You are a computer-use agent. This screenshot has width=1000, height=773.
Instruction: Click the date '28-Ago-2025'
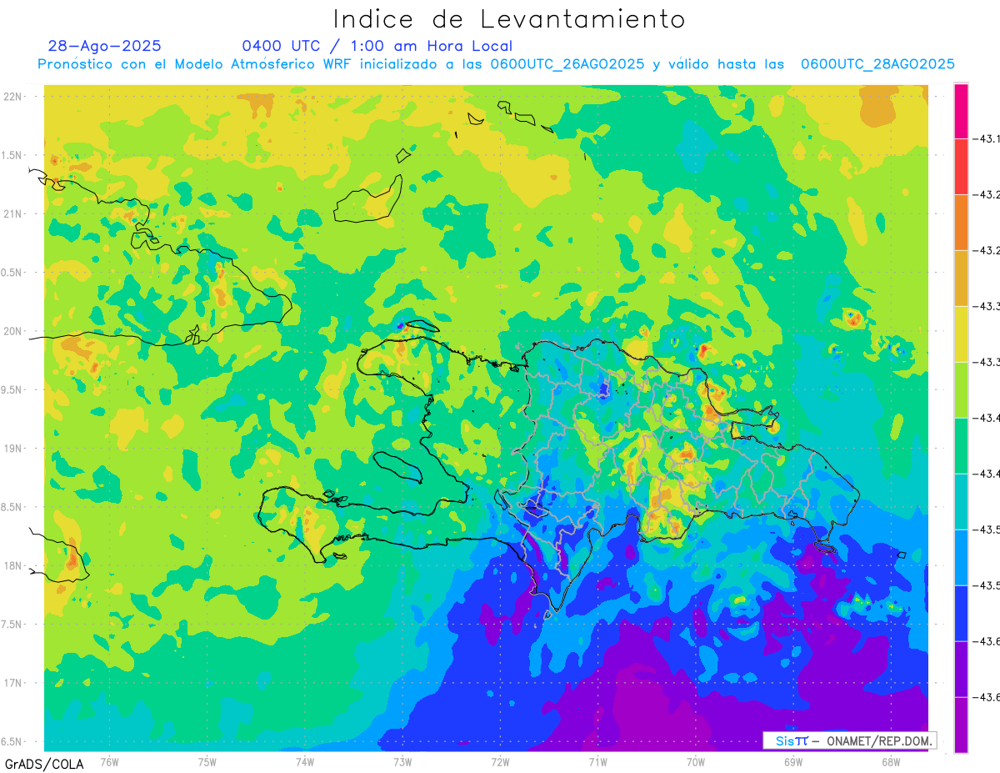pos(105,46)
